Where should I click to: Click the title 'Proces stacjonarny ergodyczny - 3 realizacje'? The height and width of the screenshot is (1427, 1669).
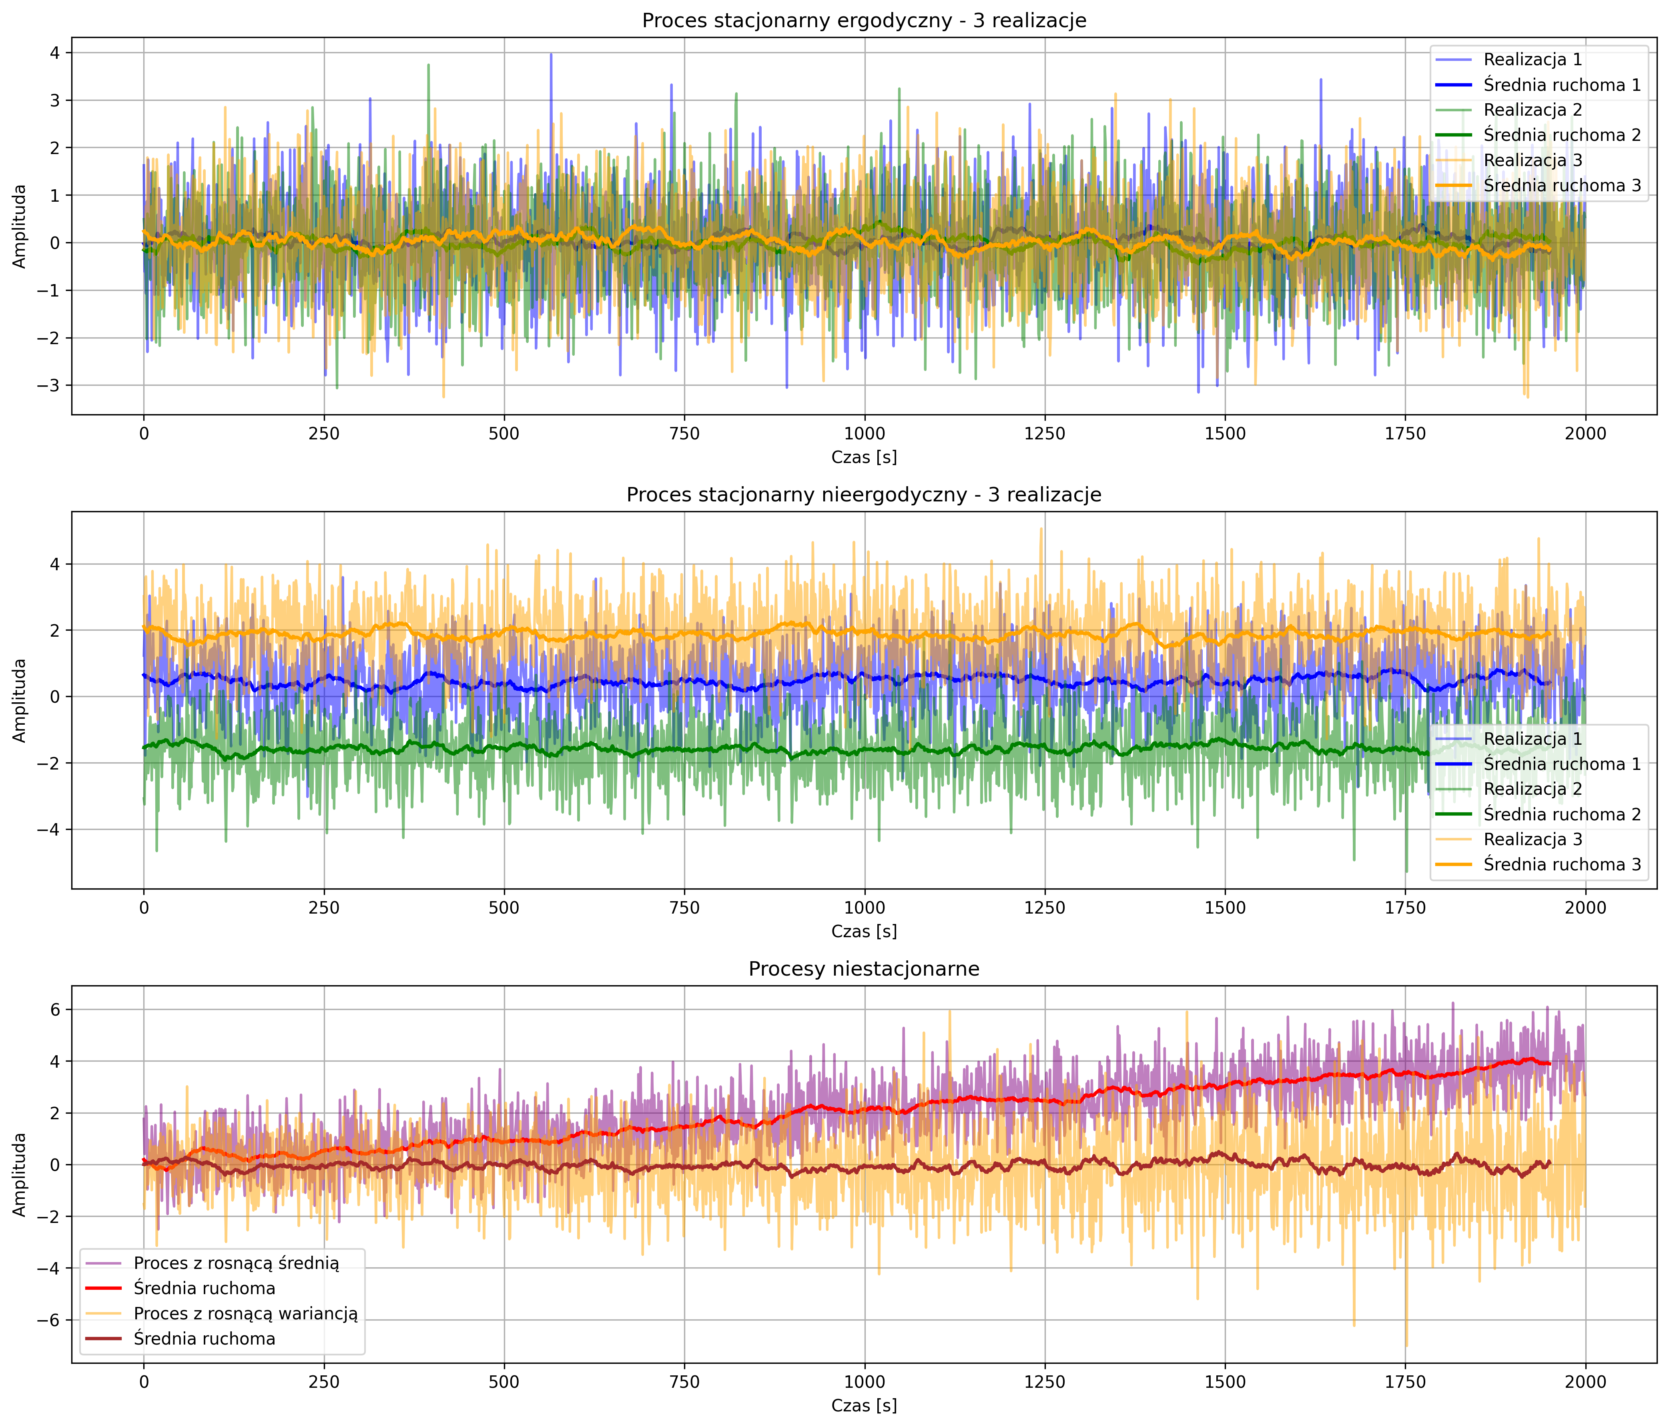tap(863, 20)
